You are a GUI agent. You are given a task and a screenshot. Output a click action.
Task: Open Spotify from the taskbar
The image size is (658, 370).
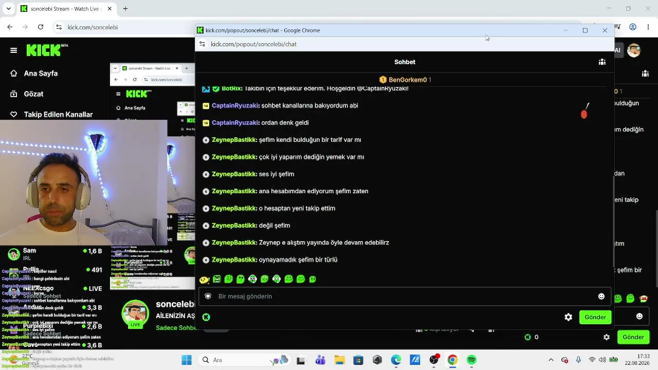click(471, 360)
